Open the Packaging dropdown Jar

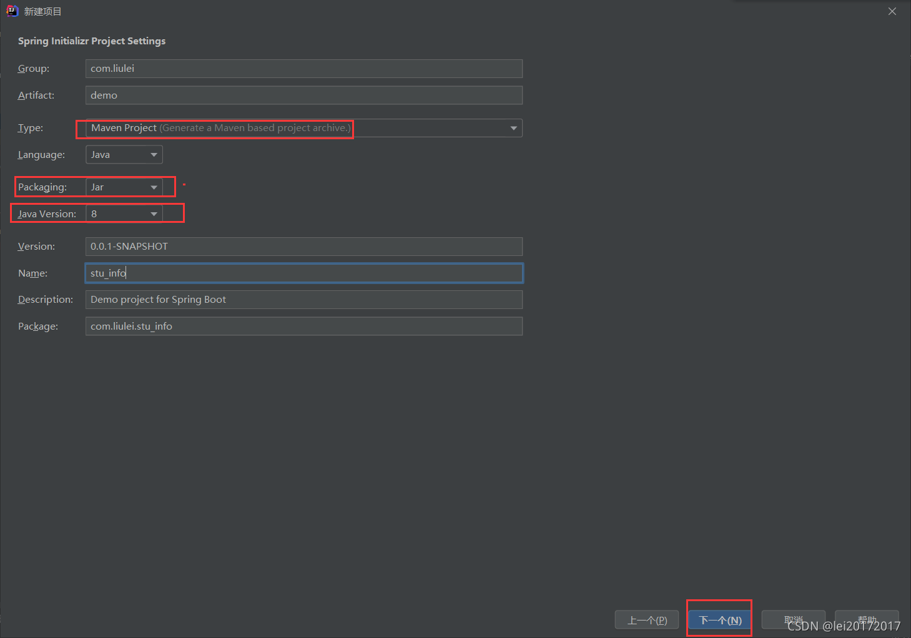[124, 187]
